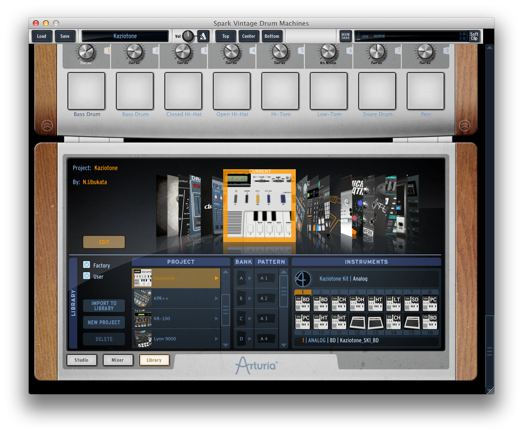Select pattern A 1

tap(266, 278)
